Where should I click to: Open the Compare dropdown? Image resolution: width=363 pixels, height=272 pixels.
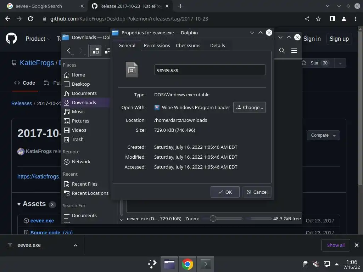323,135
